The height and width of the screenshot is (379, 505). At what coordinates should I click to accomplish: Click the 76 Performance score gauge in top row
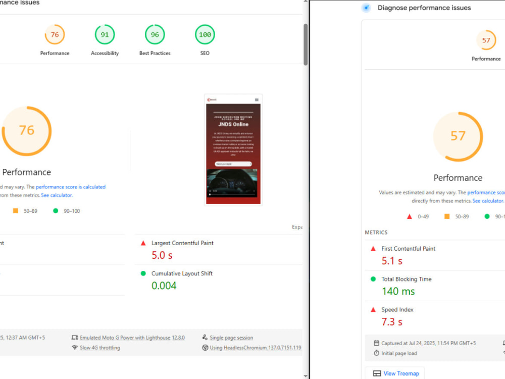coord(55,34)
